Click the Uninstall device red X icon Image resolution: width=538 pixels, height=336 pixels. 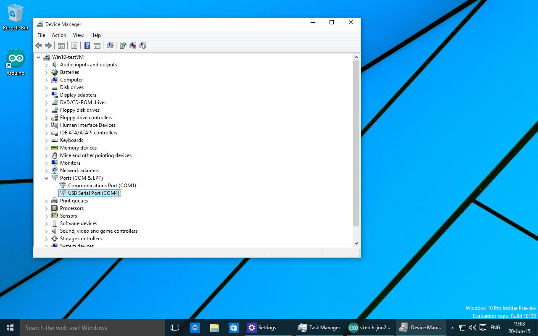click(133, 45)
